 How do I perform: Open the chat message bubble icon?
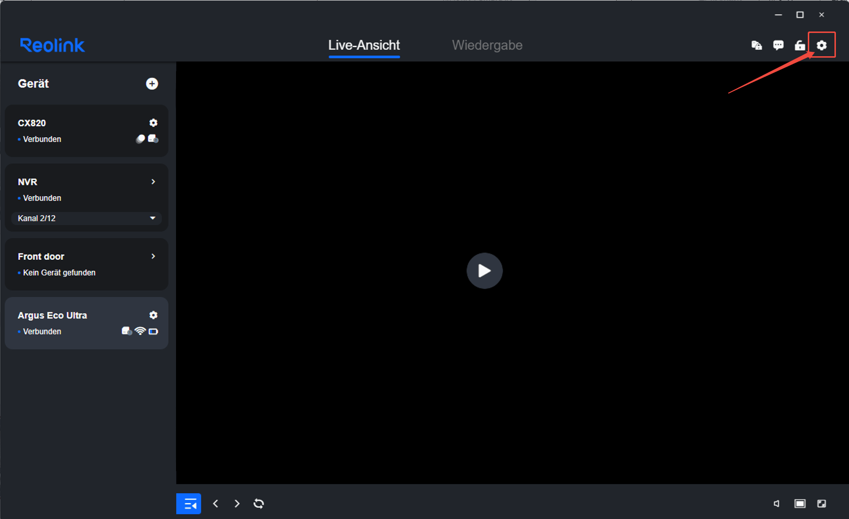click(x=778, y=45)
